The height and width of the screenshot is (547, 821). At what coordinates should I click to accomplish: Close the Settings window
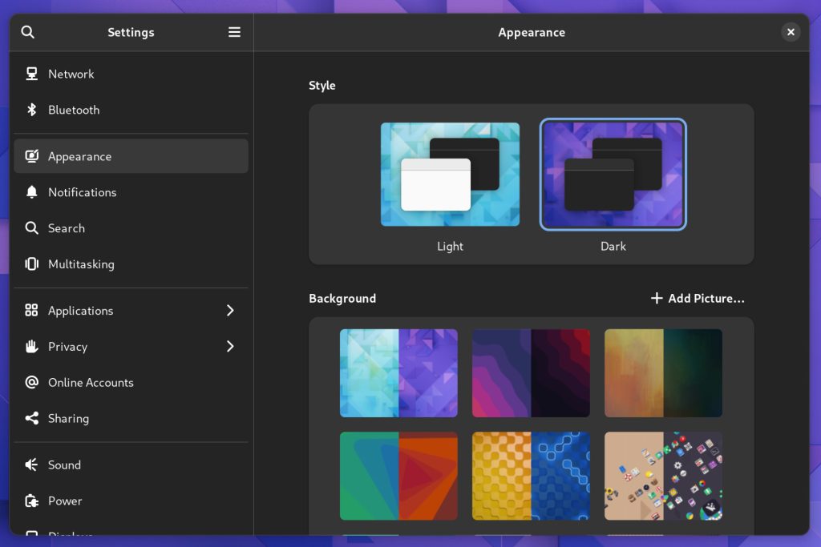(x=791, y=32)
